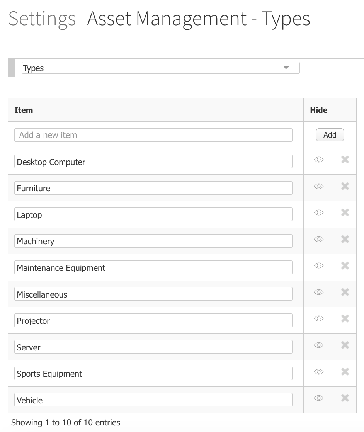The height and width of the screenshot is (432, 364).
Task: Click the Add button
Action: coord(330,135)
